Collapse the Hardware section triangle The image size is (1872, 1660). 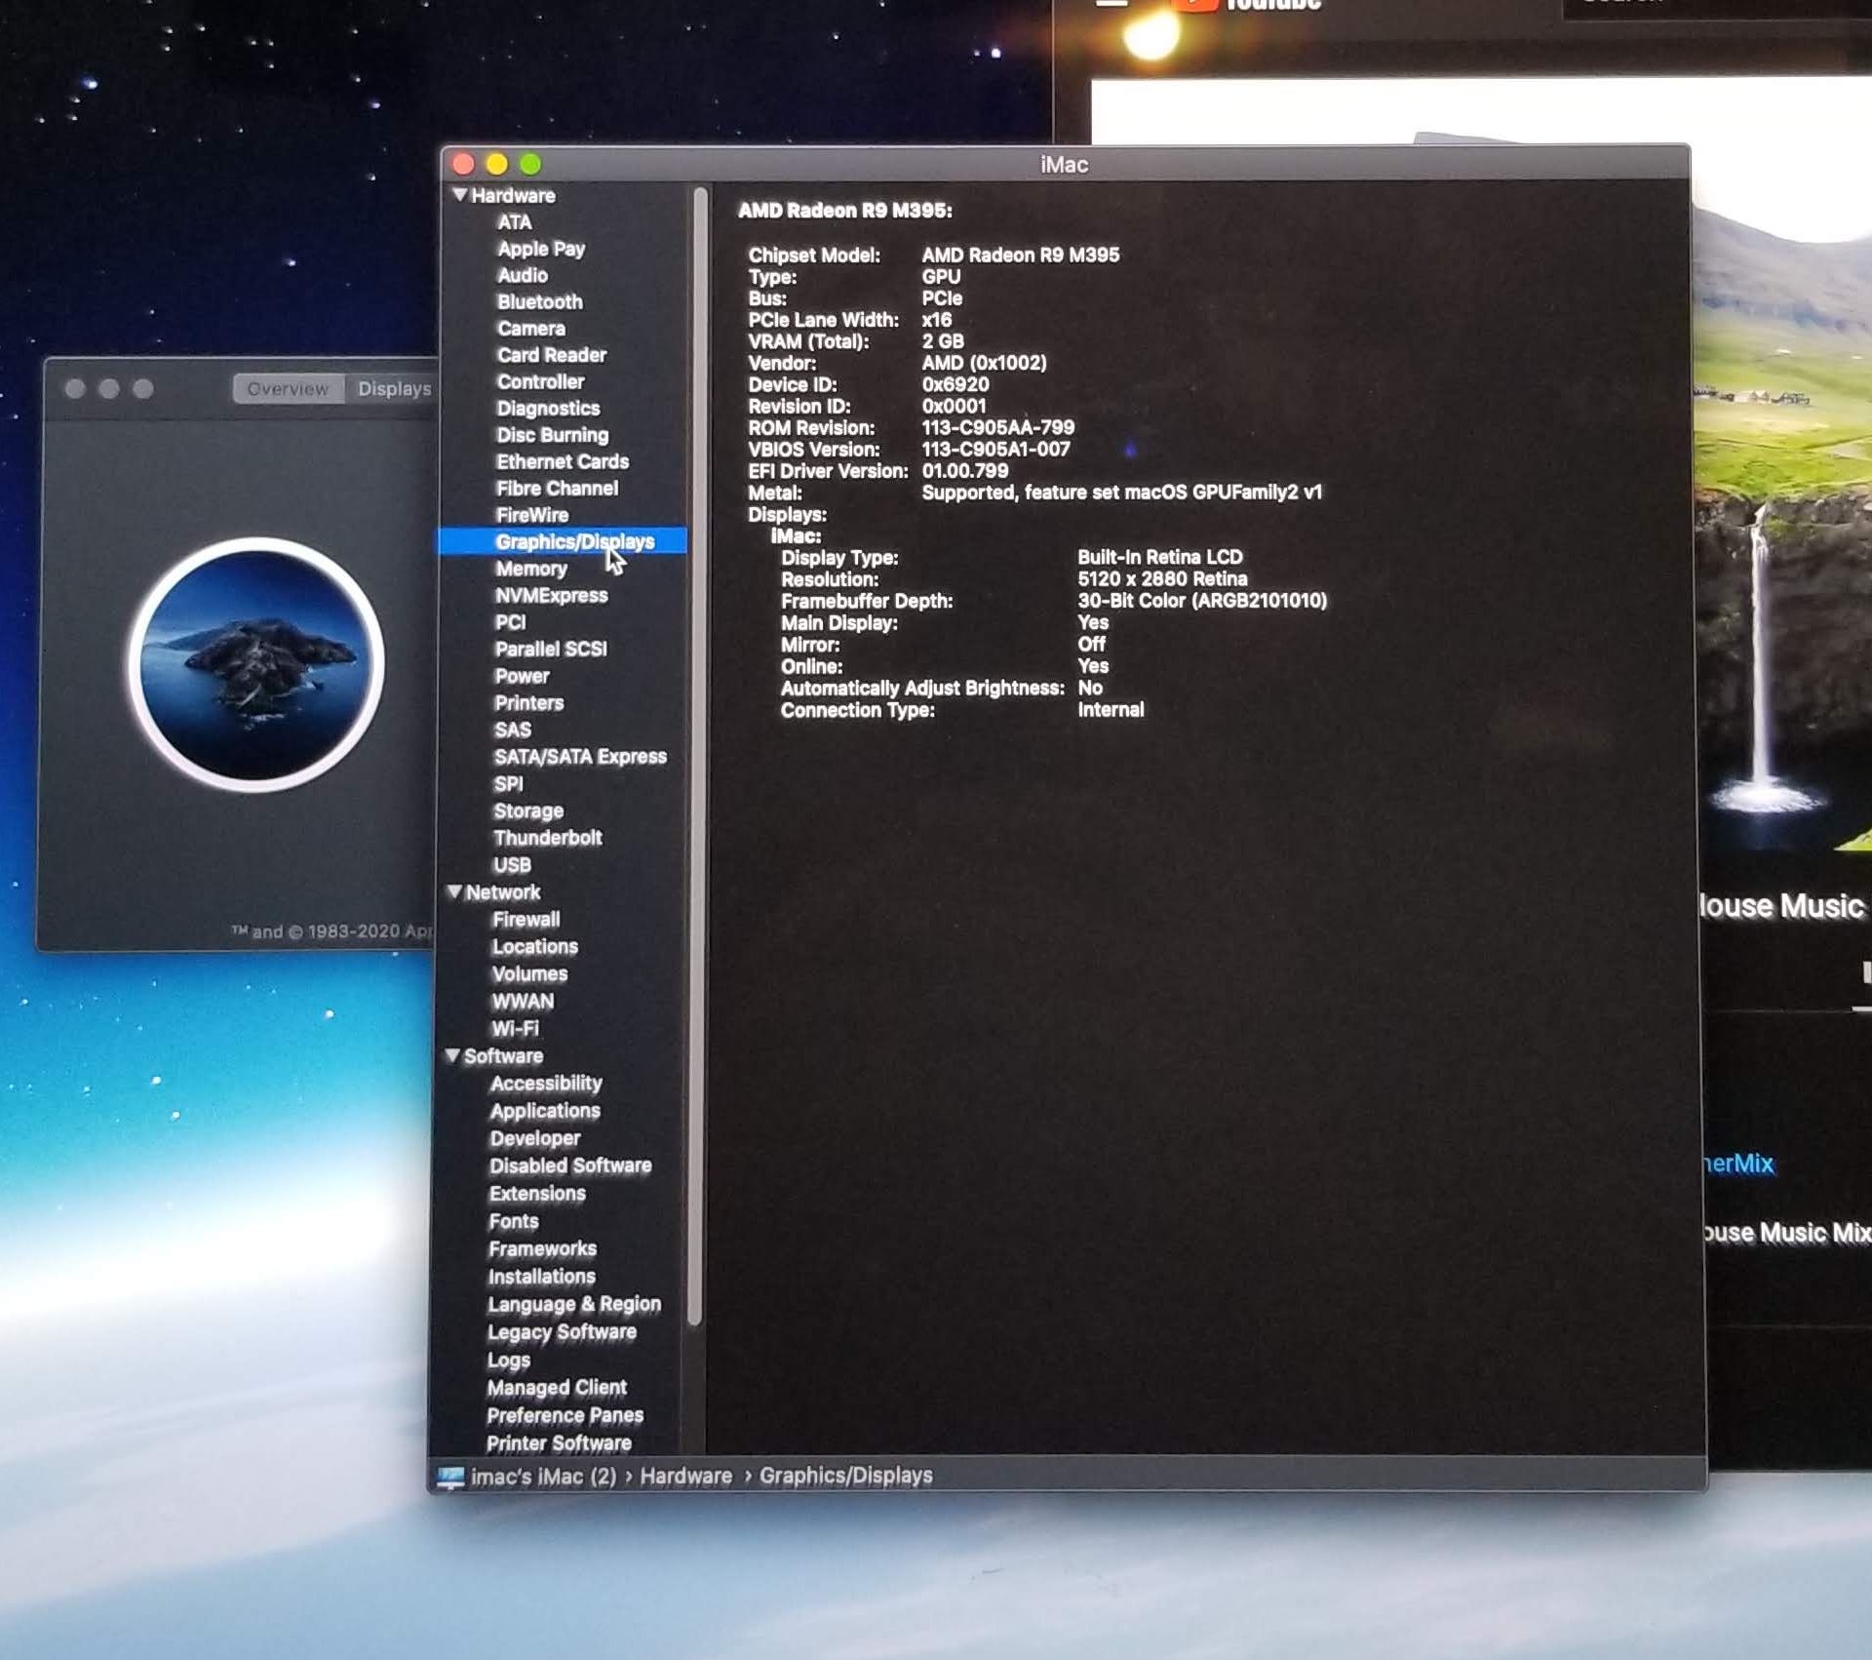point(459,195)
